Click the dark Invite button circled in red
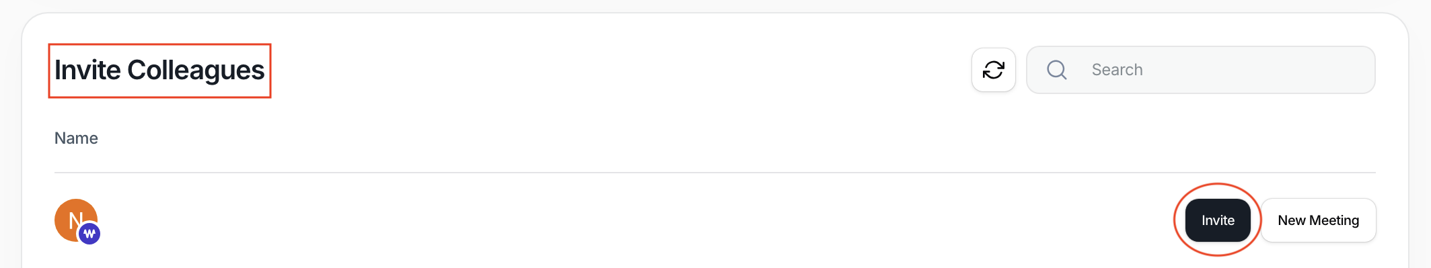 click(x=1218, y=220)
